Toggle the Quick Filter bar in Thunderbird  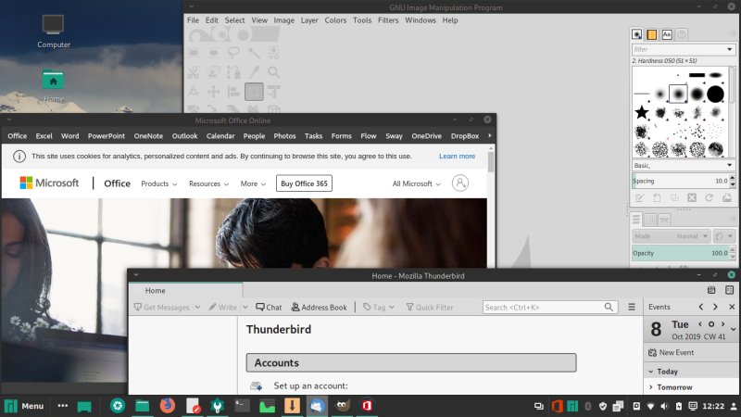click(430, 307)
